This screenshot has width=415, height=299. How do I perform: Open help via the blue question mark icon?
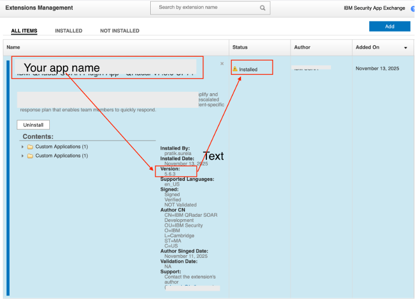[412, 9]
